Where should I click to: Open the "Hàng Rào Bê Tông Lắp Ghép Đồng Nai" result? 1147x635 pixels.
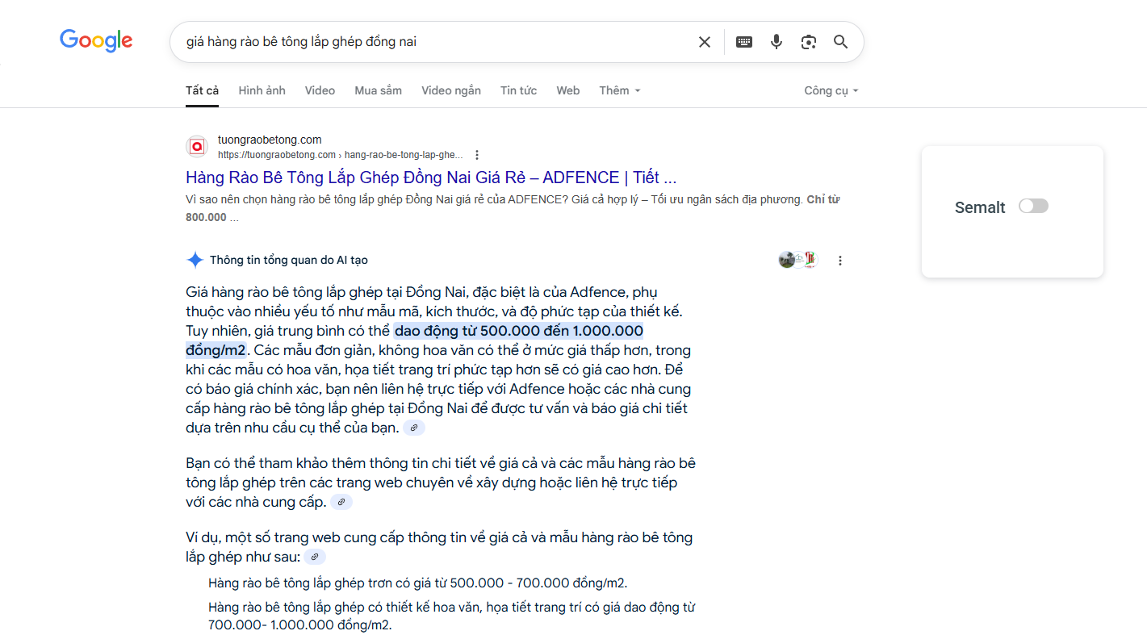pos(431,178)
